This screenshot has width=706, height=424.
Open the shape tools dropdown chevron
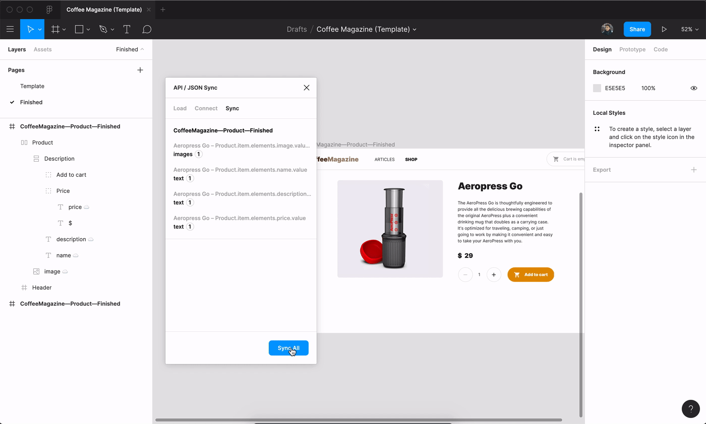[x=88, y=30]
